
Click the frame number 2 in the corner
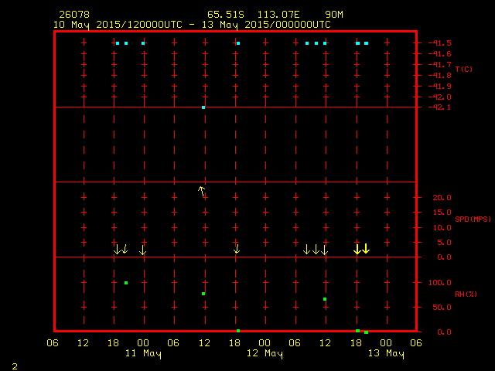[15, 365]
